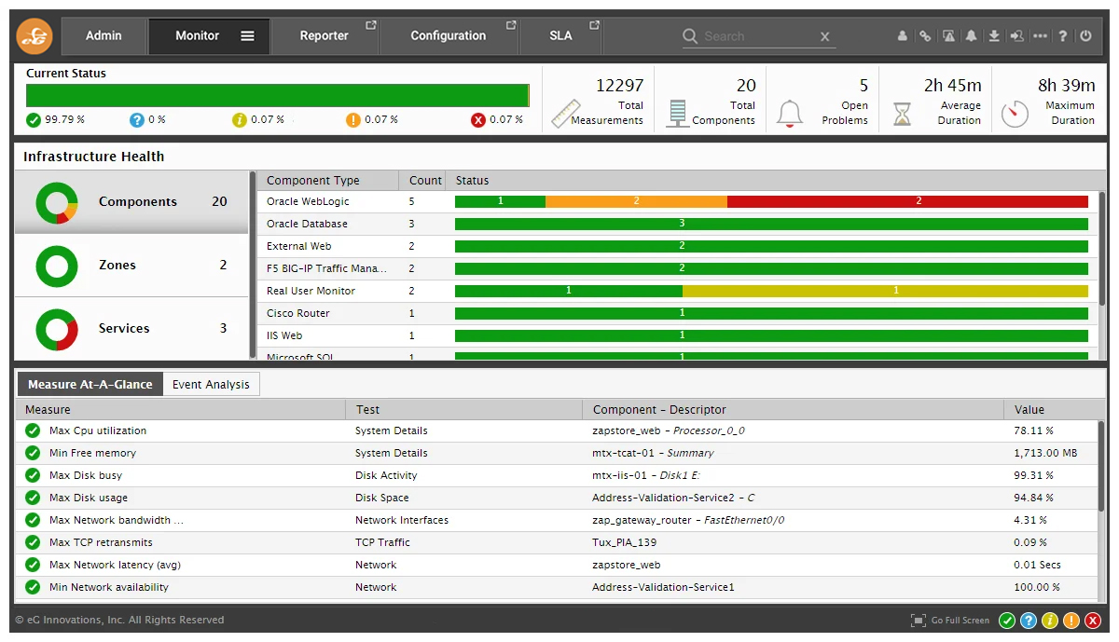Clear the search box with the X
The image size is (1119, 642).
(x=824, y=36)
